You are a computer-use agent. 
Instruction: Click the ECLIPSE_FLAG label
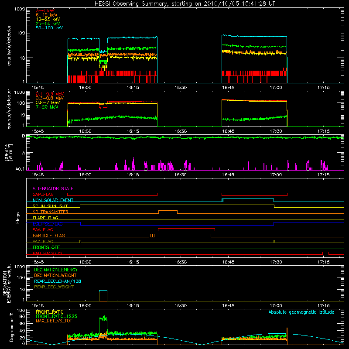click(x=48, y=224)
